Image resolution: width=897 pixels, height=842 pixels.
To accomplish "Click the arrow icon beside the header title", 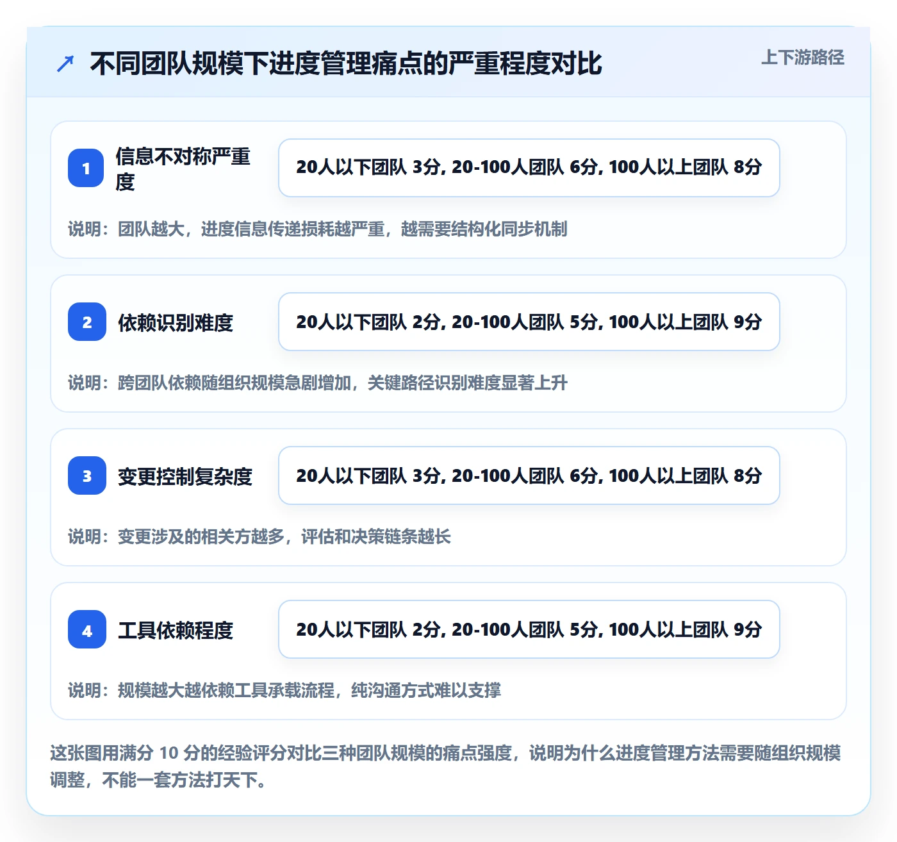I will (x=65, y=63).
